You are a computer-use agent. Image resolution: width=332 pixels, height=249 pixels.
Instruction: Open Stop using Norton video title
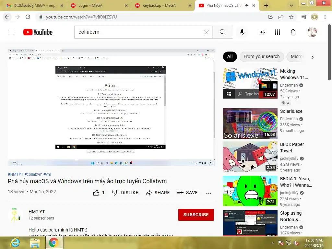[x=291, y=216]
